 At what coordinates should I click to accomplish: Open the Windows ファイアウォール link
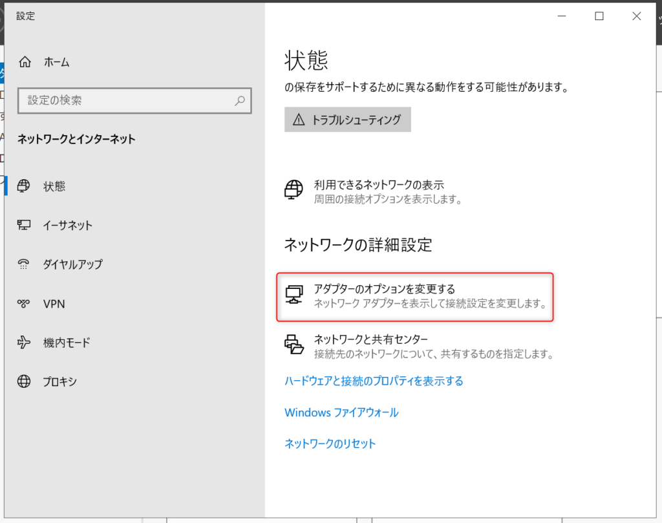(341, 412)
